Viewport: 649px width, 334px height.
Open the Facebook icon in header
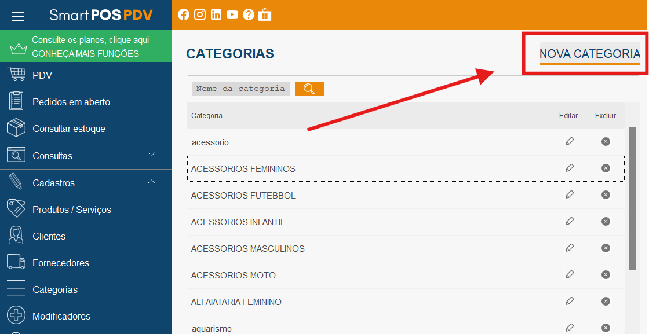[183, 14]
